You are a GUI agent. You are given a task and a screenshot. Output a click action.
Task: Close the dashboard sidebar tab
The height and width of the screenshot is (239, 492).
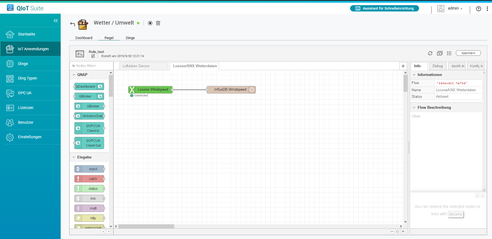coord(463,66)
